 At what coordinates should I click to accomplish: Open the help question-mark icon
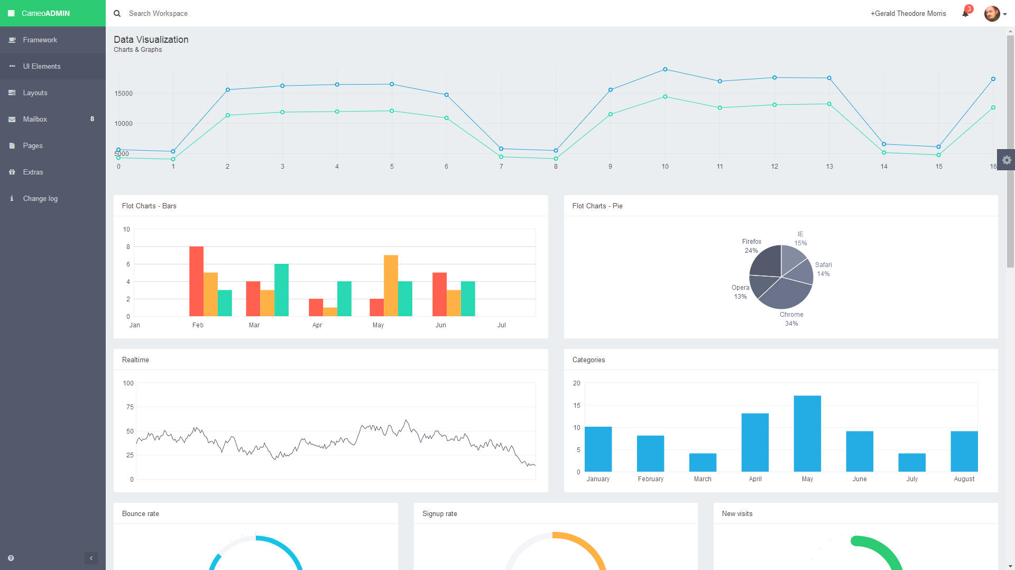click(x=11, y=558)
